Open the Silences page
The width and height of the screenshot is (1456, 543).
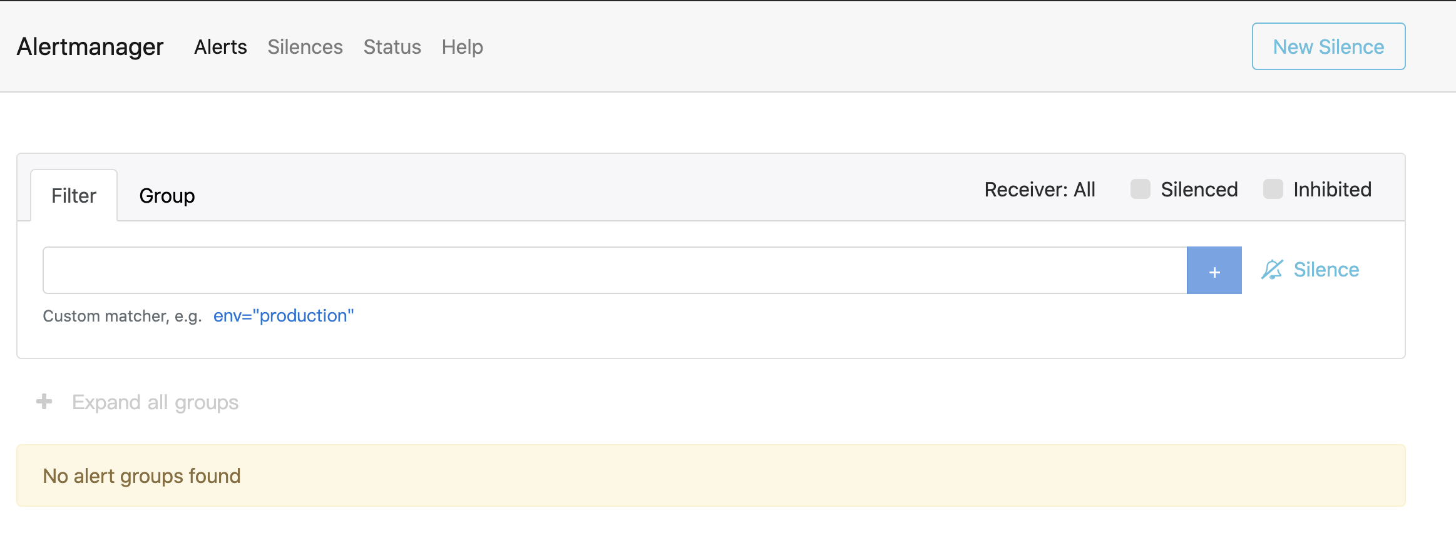pos(305,47)
